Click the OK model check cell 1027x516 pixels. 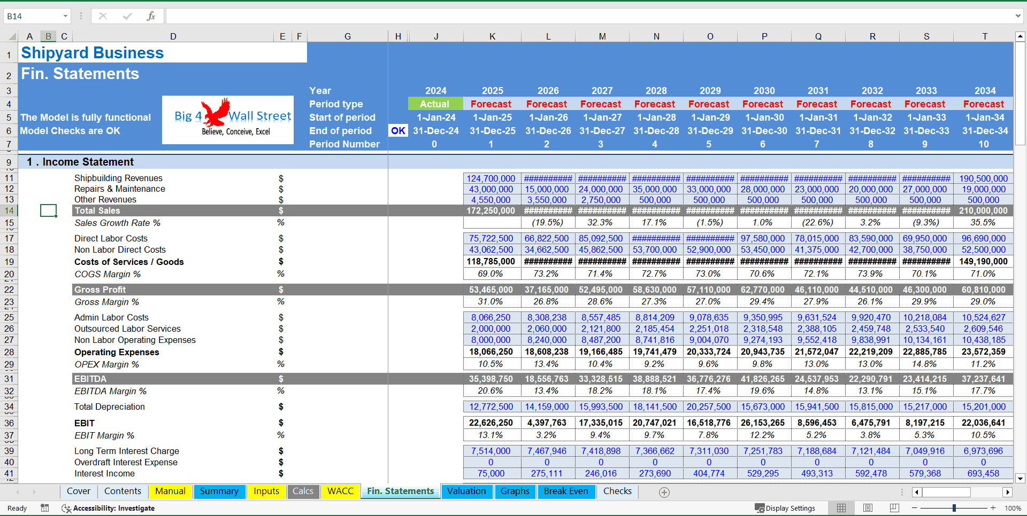point(398,131)
